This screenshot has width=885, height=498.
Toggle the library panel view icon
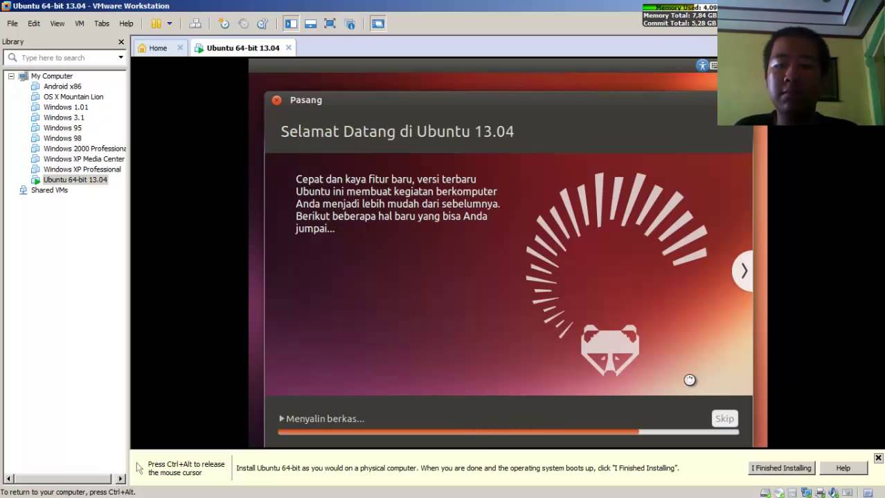point(291,24)
